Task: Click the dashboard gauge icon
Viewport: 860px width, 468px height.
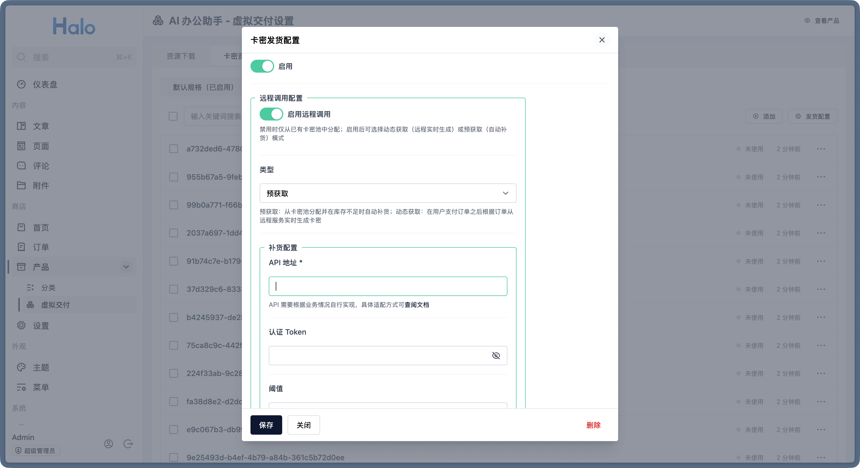Action: point(21,84)
